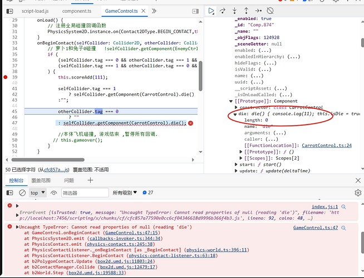
Task: Open physics-world.ts:396:11 stack link
Action: pos(217,250)
